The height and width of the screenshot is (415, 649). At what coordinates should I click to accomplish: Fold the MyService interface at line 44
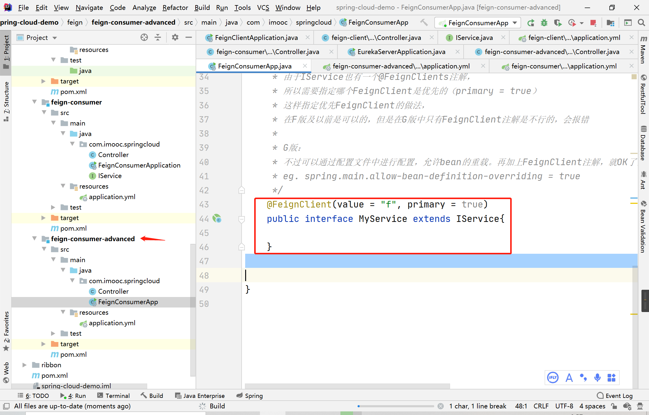point(242,219)
